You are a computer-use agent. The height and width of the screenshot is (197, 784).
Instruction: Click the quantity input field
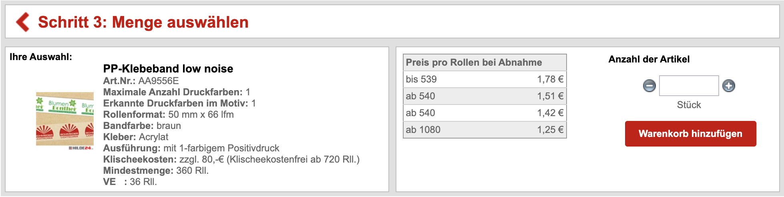(x=689, y=86)
